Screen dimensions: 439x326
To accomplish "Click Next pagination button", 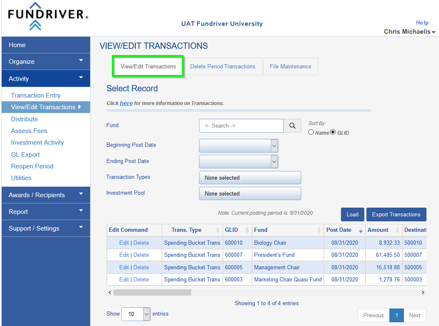I will [415, 316].
